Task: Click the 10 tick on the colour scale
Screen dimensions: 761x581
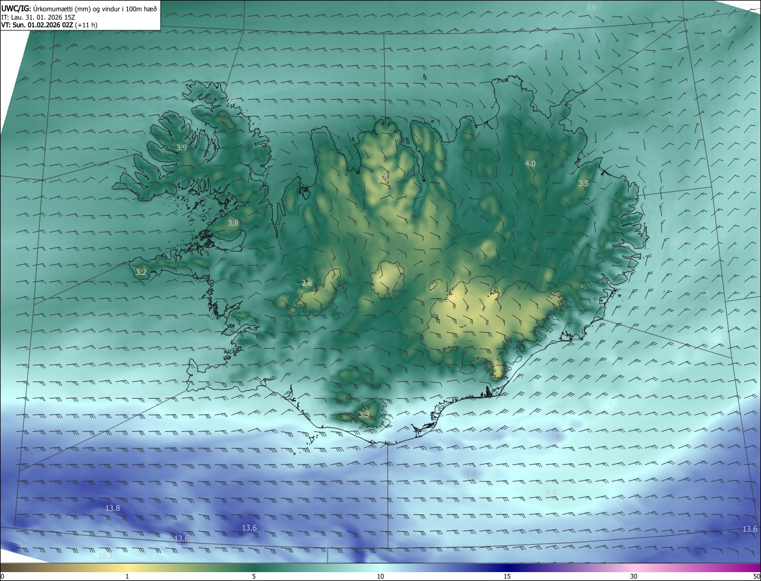Action: point(380,576)
